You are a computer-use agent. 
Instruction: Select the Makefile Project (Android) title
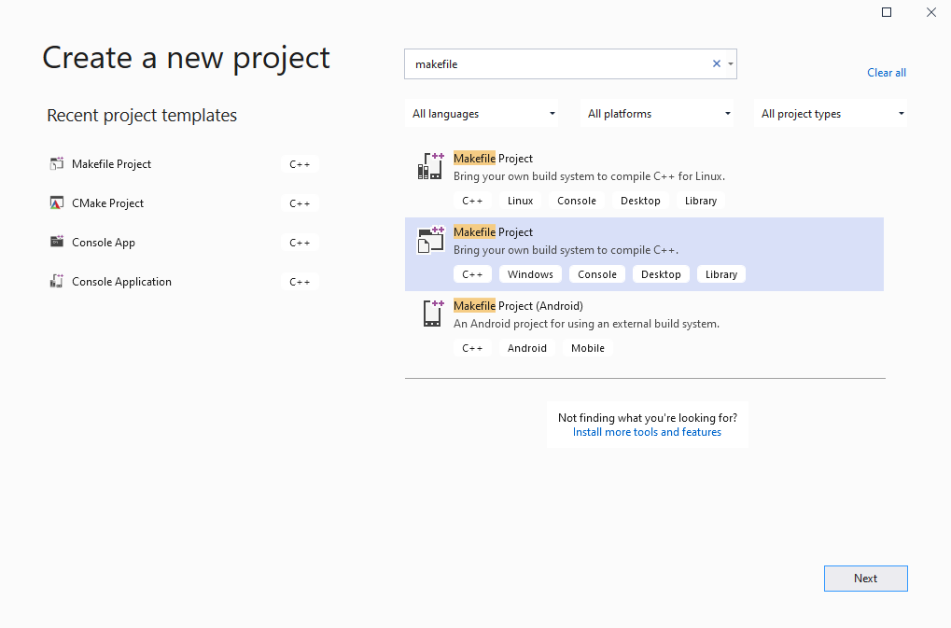(518, 306)
